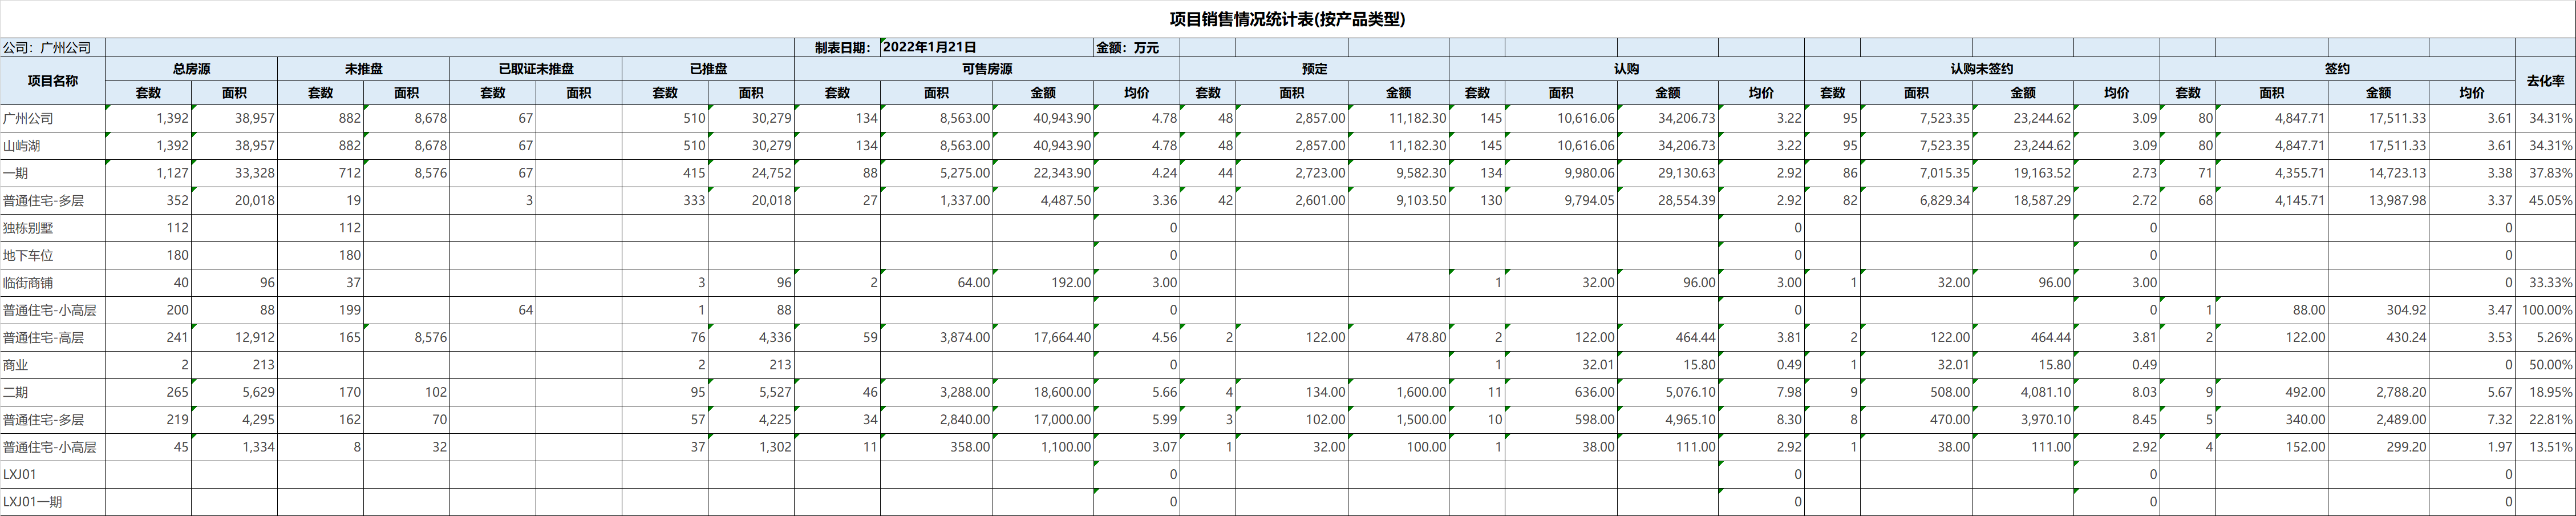This screenshot has height=516, width=2576.
Task: Click the 项目销售情况统计表 report title
Action: coord(1287,19)
